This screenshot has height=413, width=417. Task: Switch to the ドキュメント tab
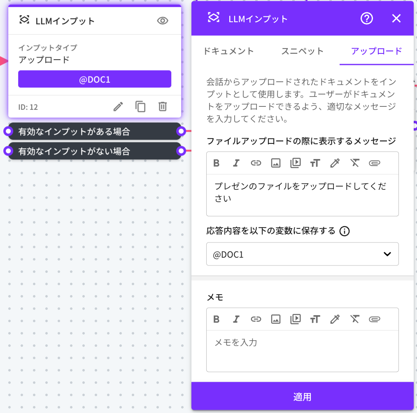[x=228, y=51]
